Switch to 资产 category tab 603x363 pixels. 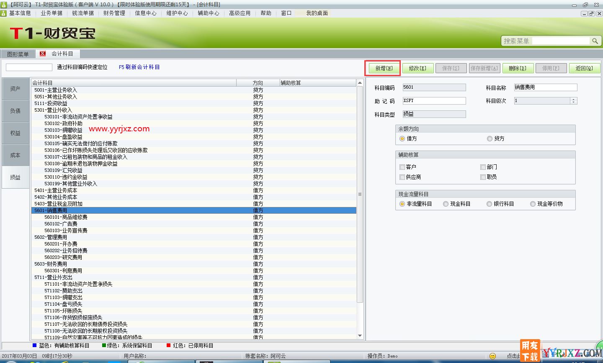pos(15,89)
